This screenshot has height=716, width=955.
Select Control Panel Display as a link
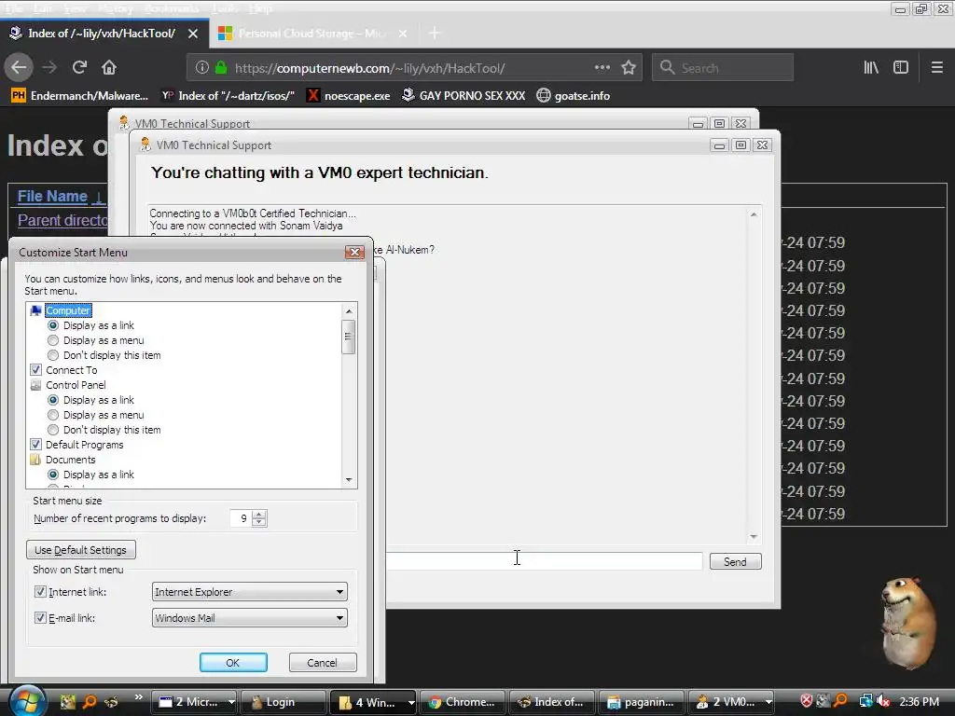tap(53, 400)
